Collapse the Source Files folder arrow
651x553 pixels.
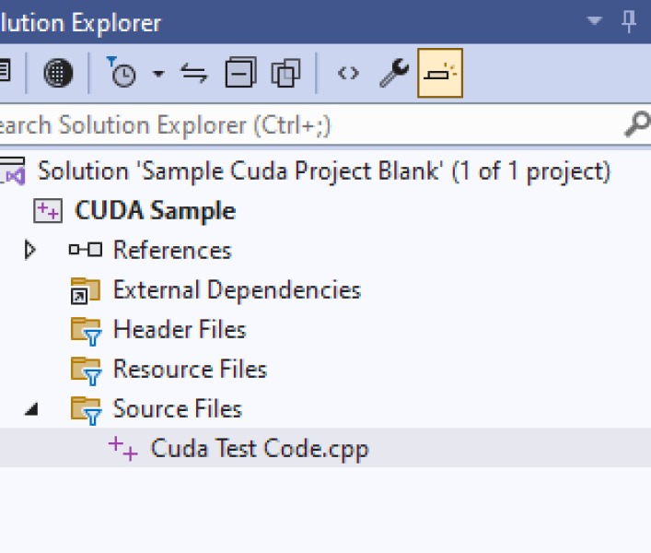[x=31, y=409]
